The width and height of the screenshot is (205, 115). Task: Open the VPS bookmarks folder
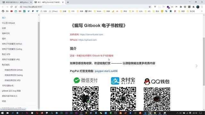[71, 11]
